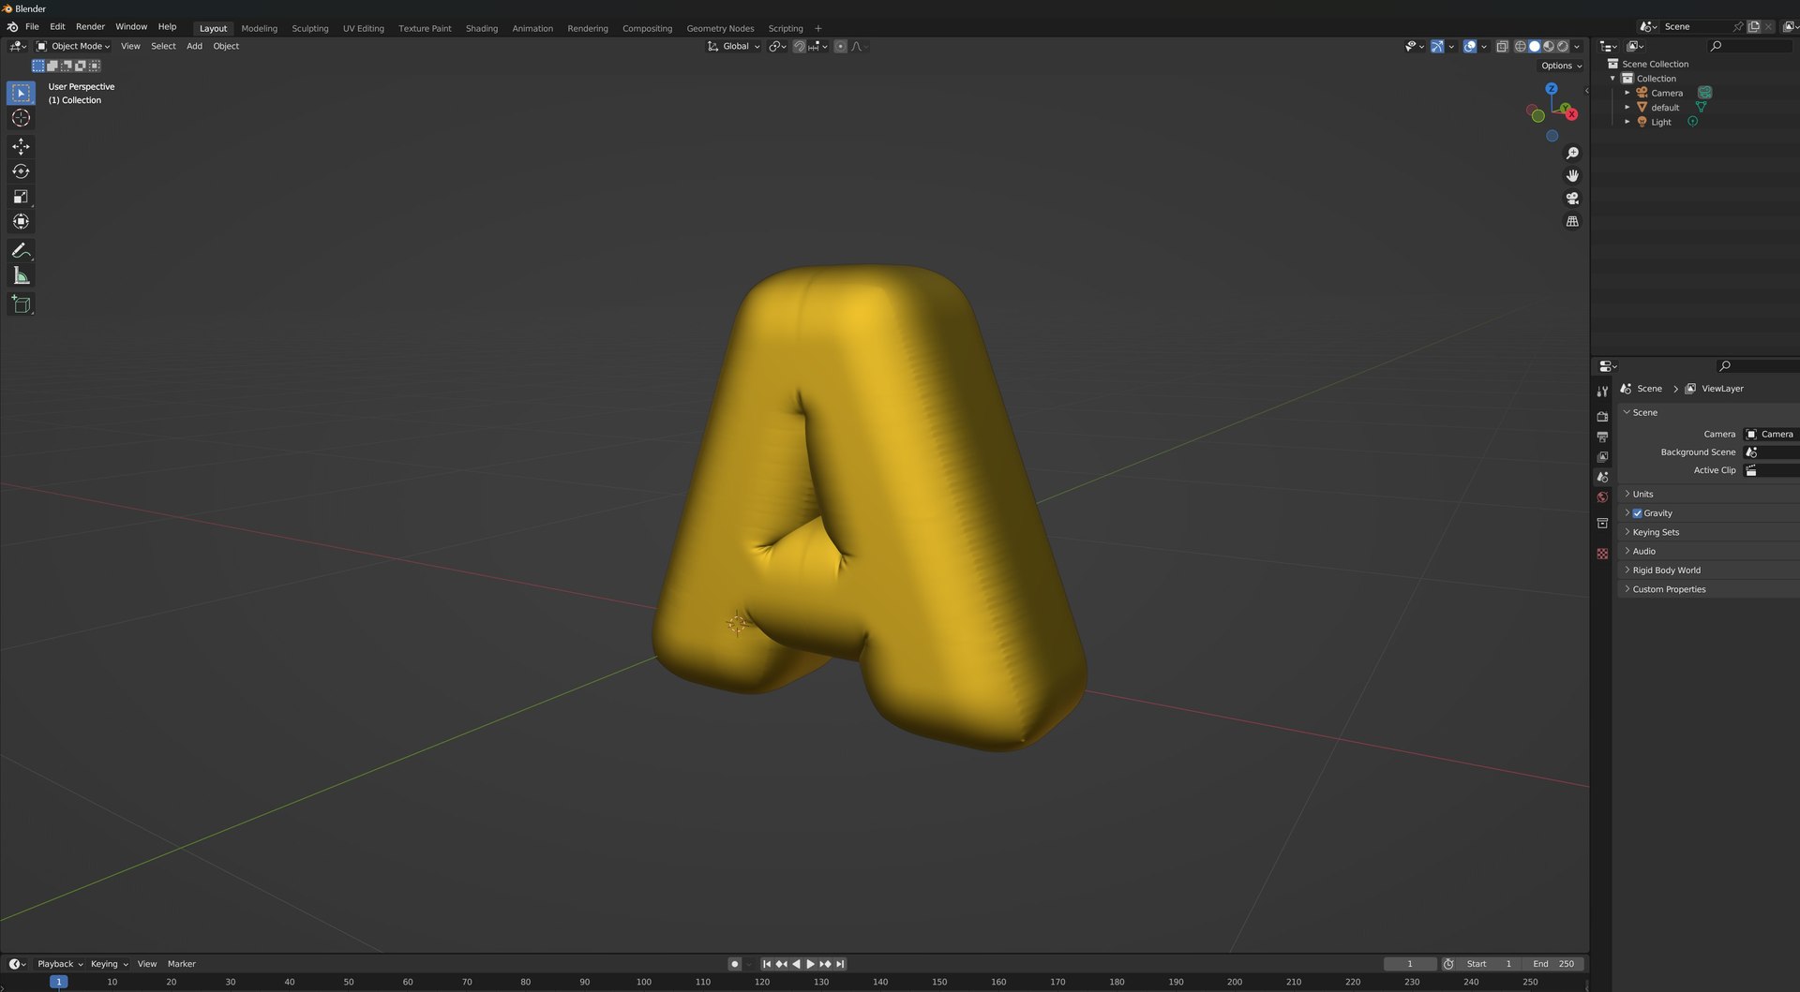
Task: Switch to the Sculpting workspace tab
Action: coord(310,28)
